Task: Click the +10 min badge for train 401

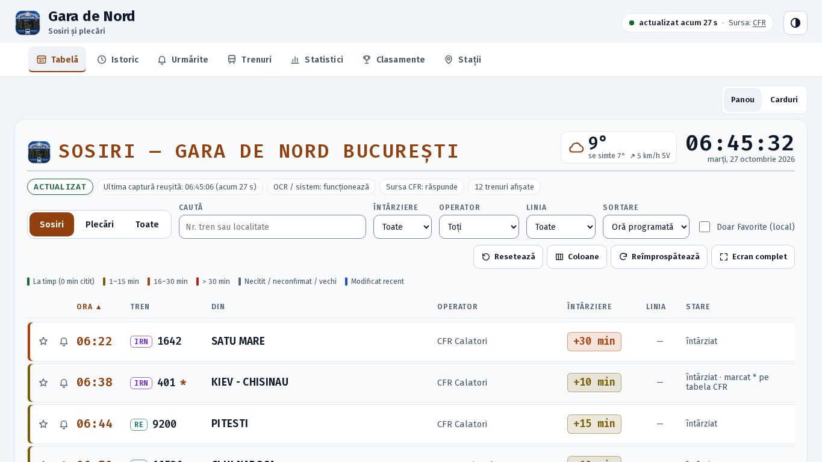Action: click(594, 383)
